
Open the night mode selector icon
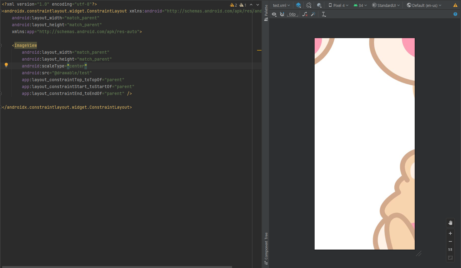(x=319, y=5)
